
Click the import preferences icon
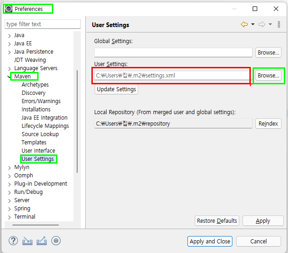click(x=28, y=241)
